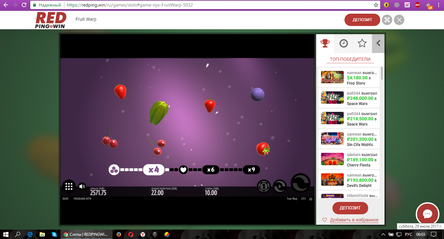The height and width of the screenshot is (239, 444).
Task: Click the $4,180.00 win amount
Action: pos(357,78)
